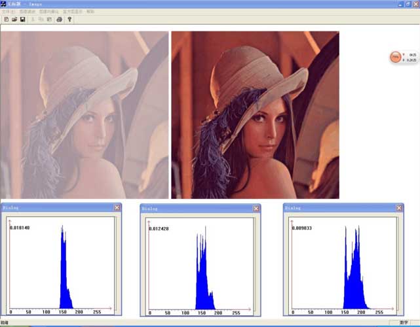
Task: Click the application icon in the title bar
Action: click(3, 4)
